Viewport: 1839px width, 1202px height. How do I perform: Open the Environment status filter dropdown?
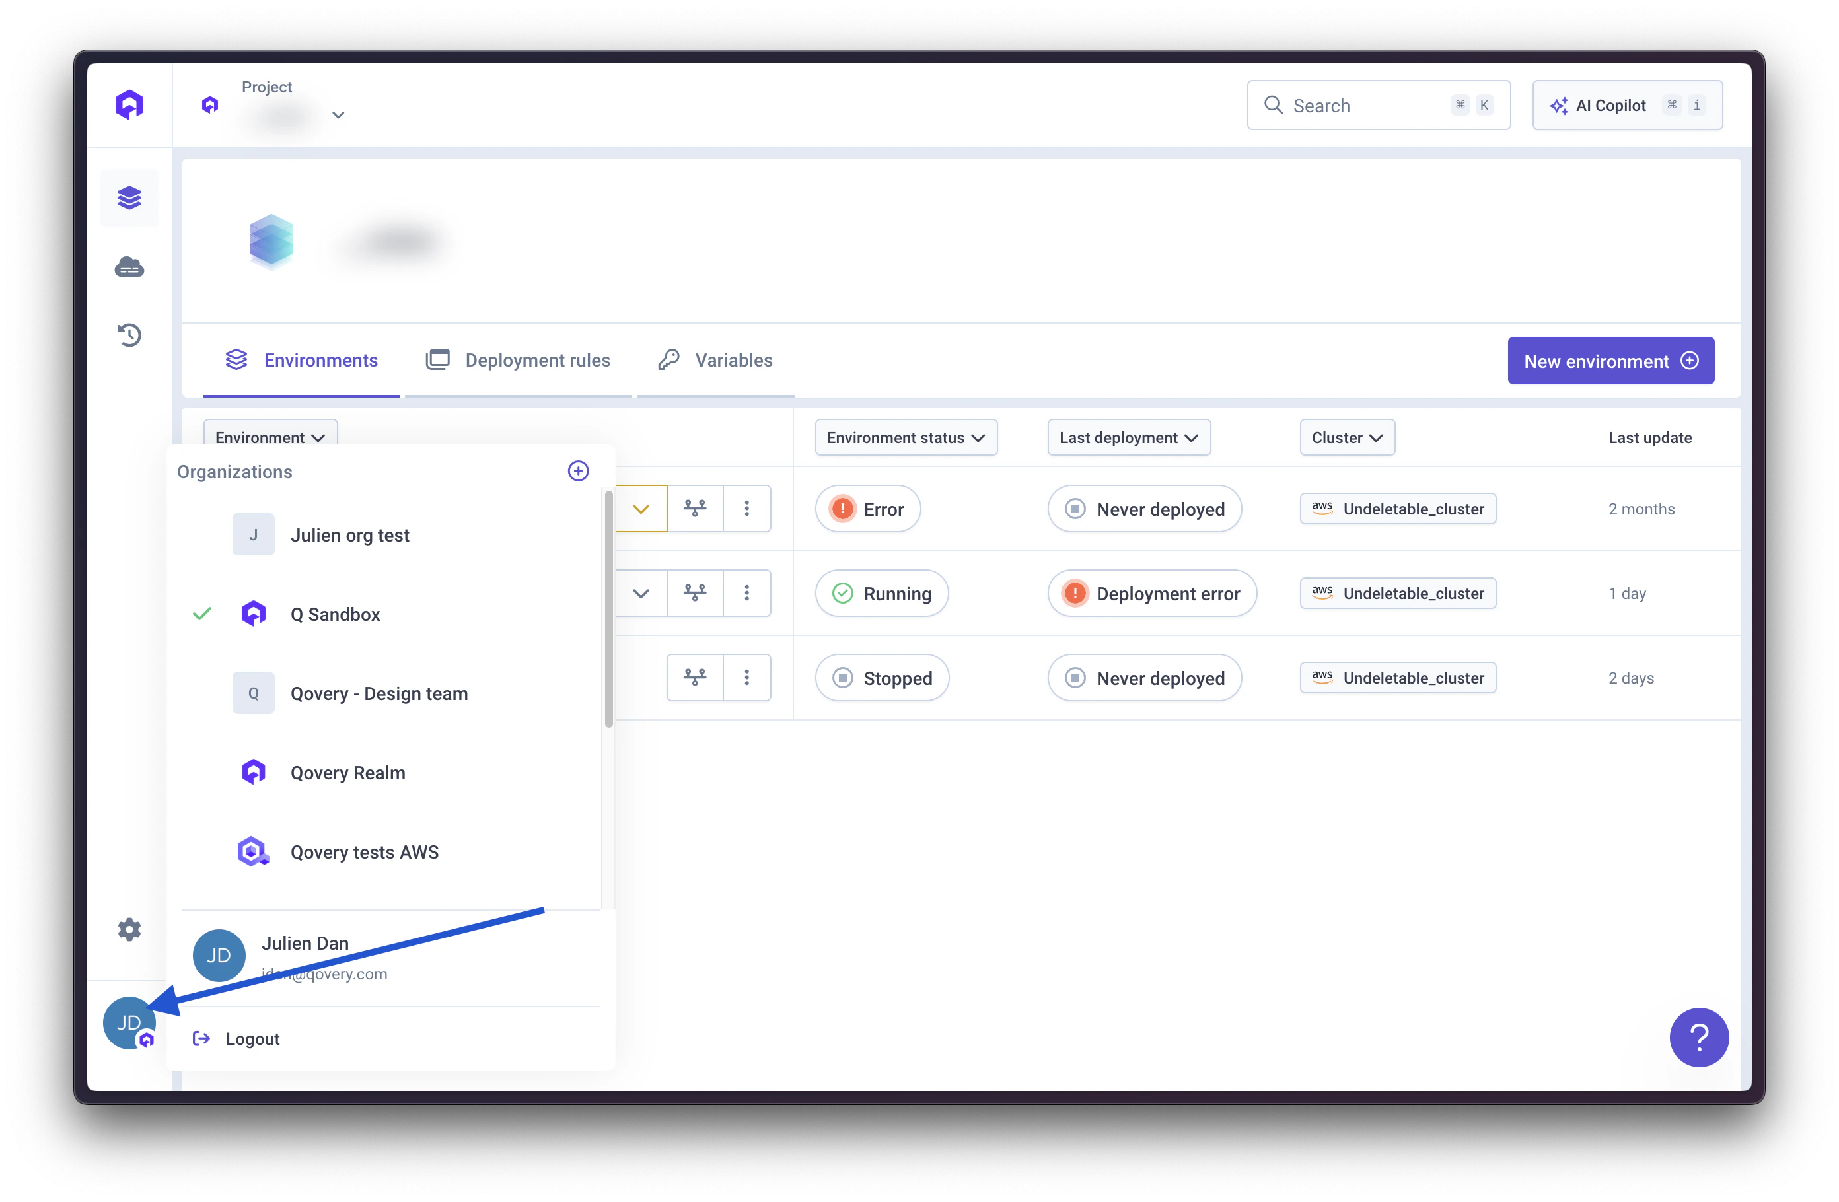(906, 437)
